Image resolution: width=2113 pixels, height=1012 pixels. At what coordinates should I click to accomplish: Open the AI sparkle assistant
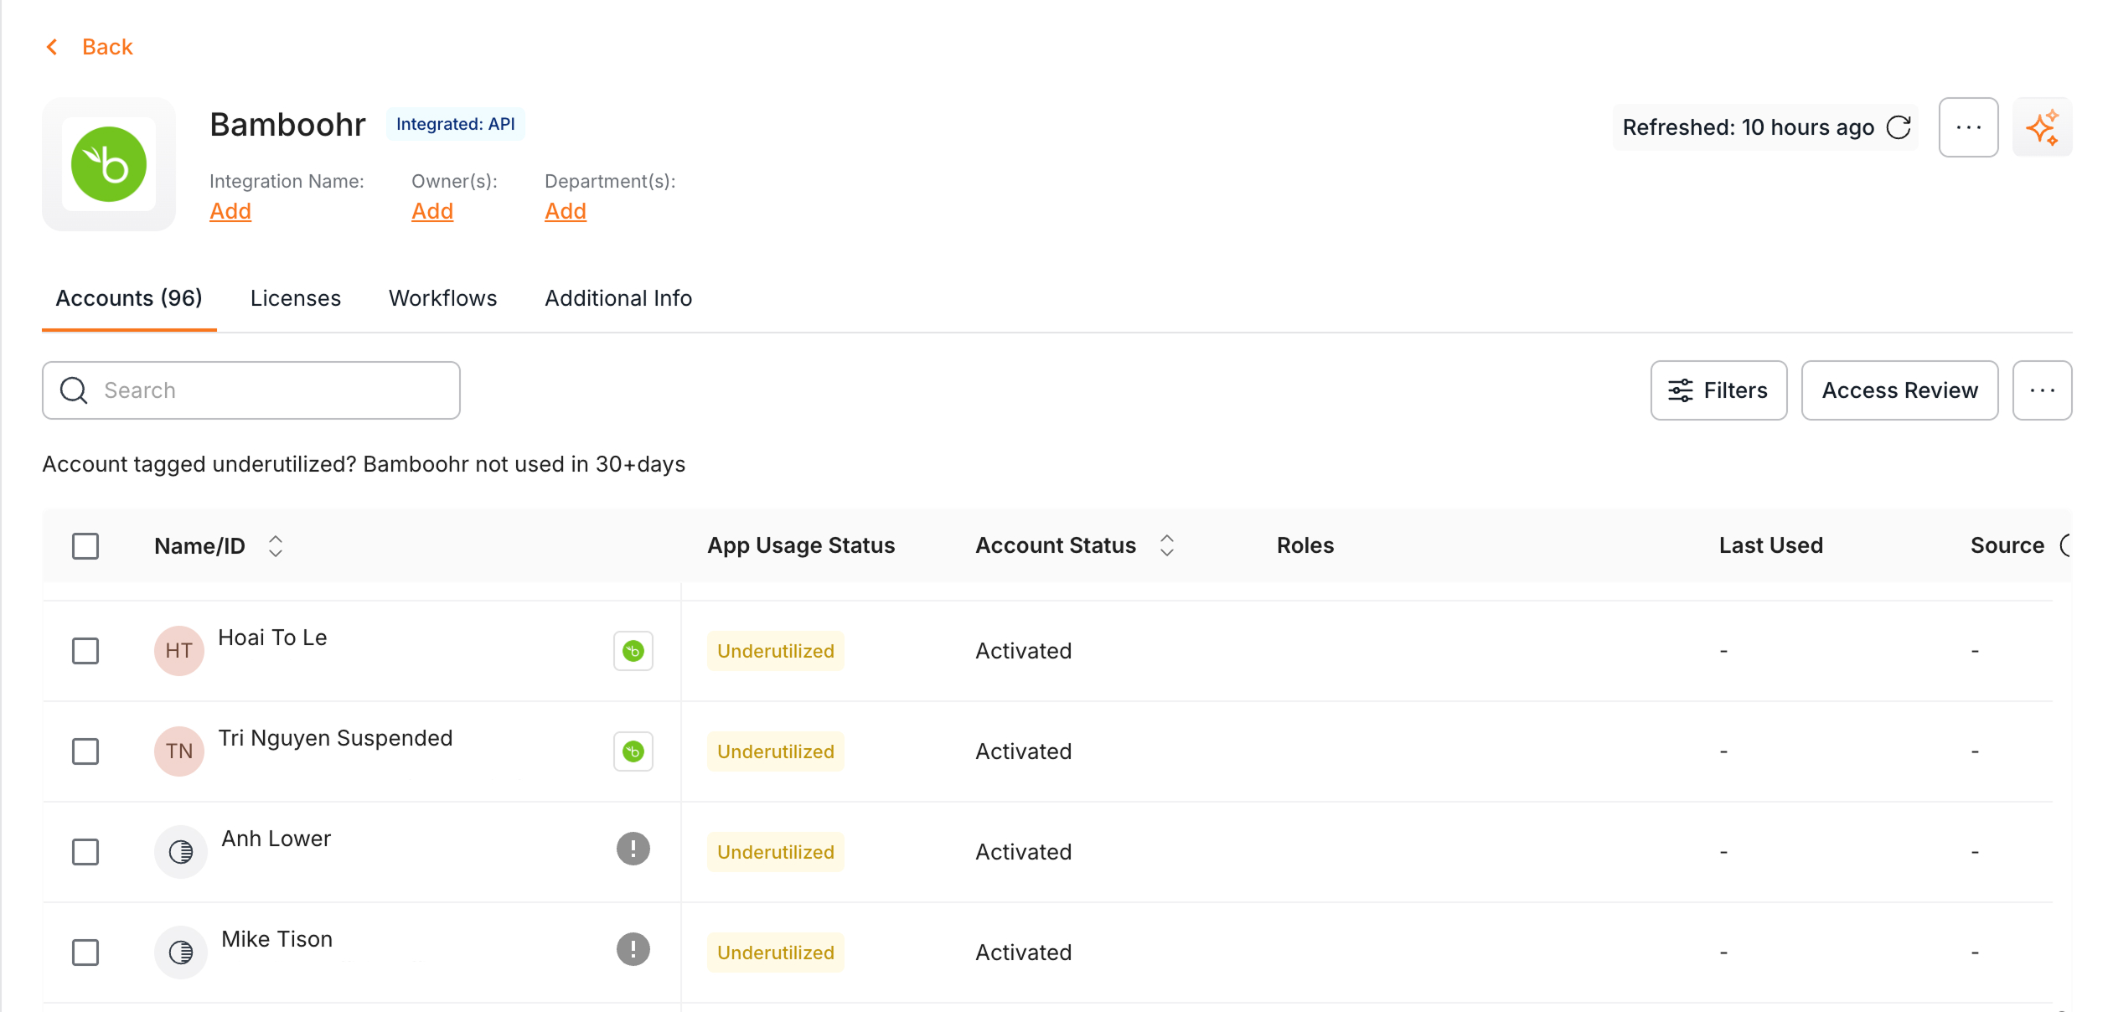2042,127
